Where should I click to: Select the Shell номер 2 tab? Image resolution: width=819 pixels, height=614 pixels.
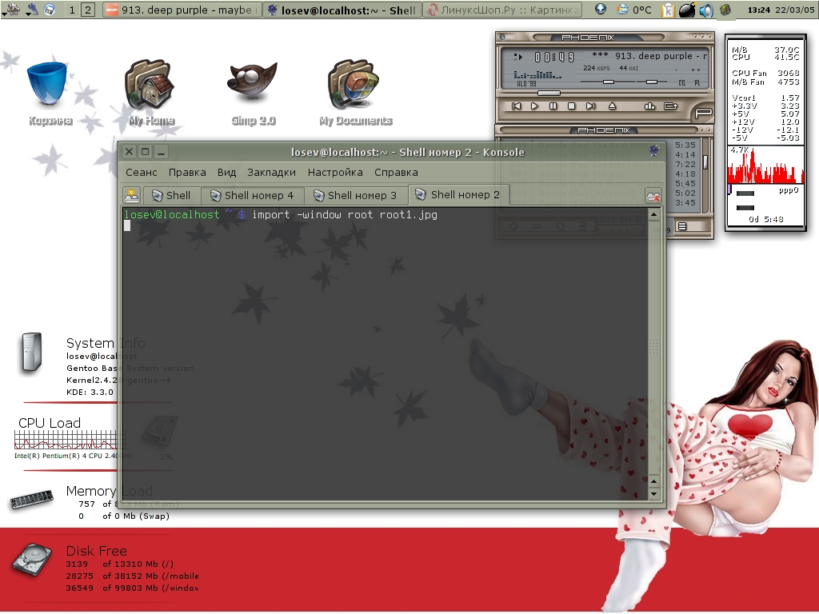pos(458,195)
